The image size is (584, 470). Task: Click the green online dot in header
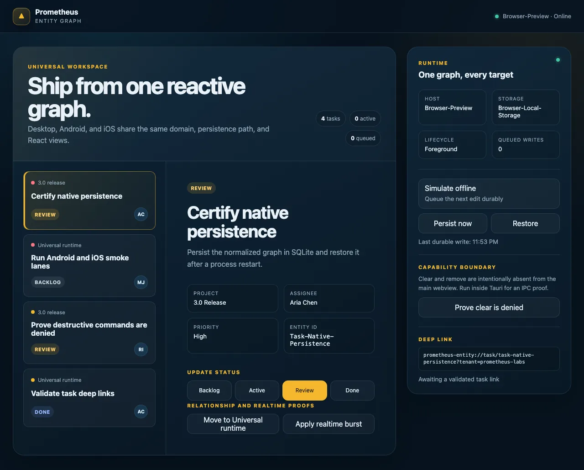(x=497, y=16)
